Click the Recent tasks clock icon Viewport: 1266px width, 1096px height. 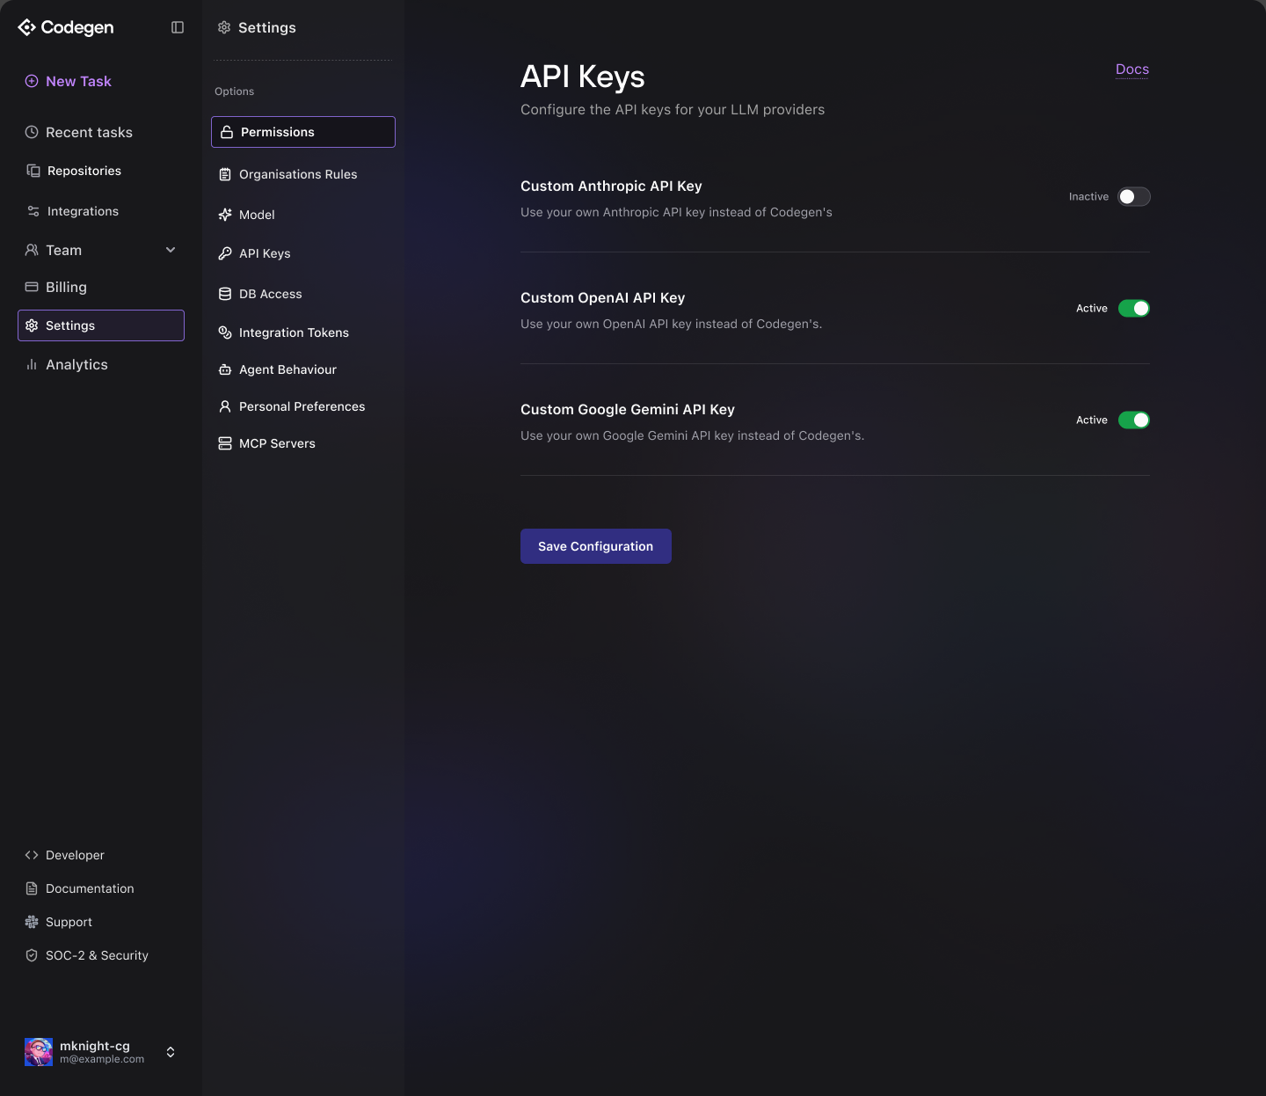[32, 132]
